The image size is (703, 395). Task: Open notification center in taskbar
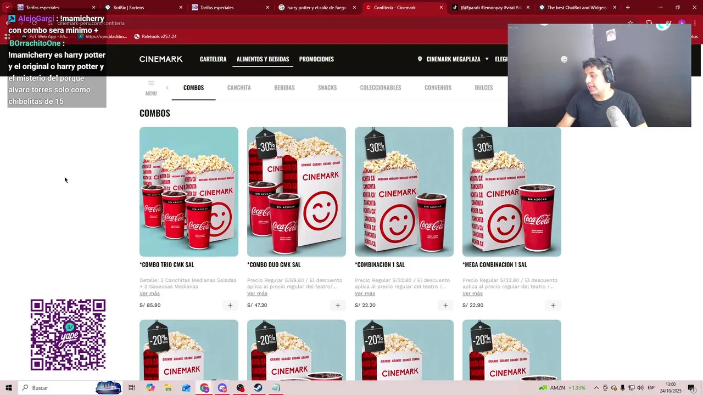click(691, 388)
